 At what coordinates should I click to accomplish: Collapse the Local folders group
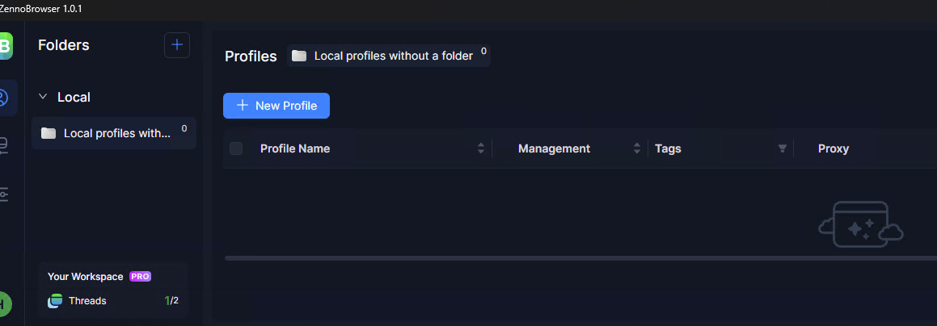44,97
